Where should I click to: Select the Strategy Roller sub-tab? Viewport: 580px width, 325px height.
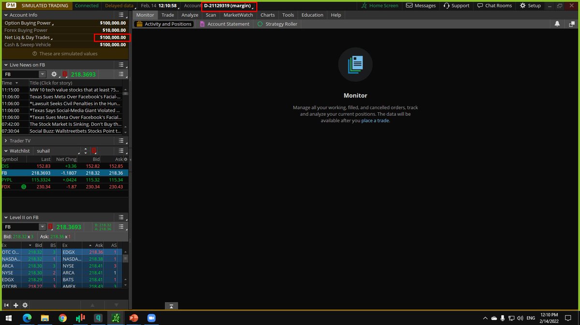277,24
